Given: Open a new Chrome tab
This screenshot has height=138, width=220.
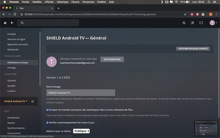Looking at the screenshot, I should (58, 8).
